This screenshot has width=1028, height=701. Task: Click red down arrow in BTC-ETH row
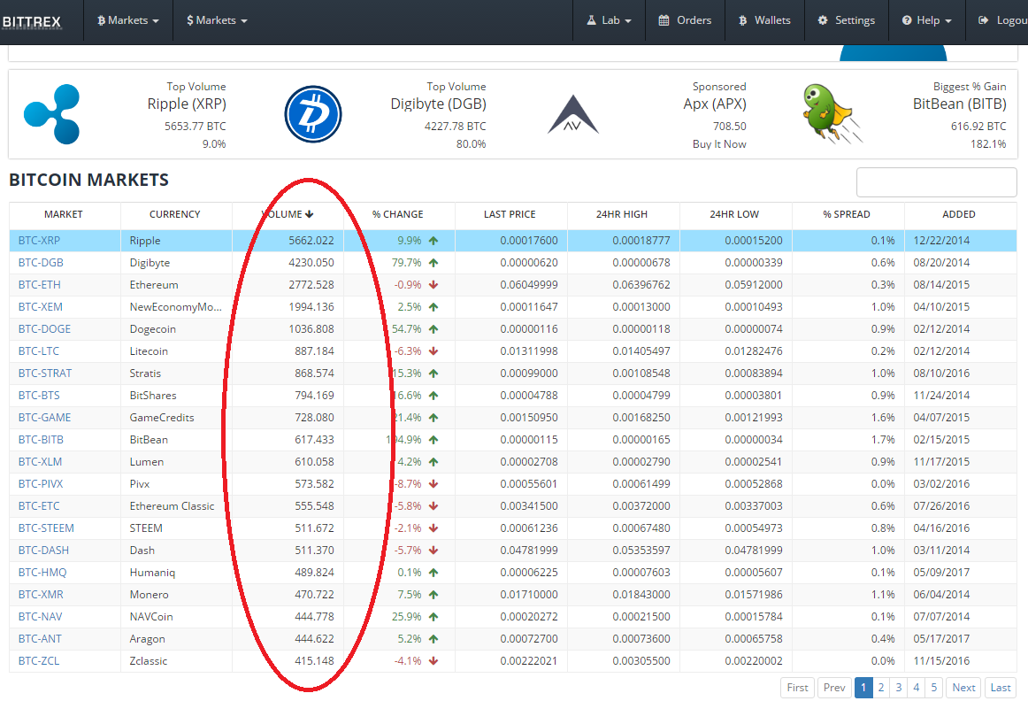[433, 285]
